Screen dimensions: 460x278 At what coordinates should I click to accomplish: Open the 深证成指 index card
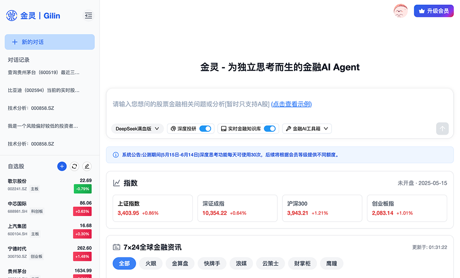[x=237, y=208]
